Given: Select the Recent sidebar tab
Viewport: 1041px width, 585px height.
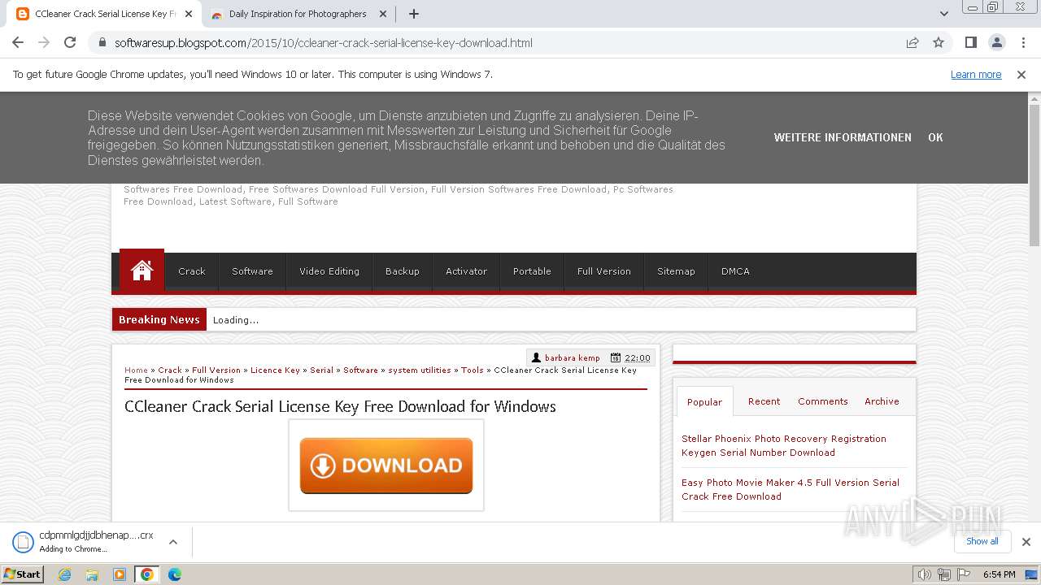Looking at the screenshot, I should [x=764, y=401].
